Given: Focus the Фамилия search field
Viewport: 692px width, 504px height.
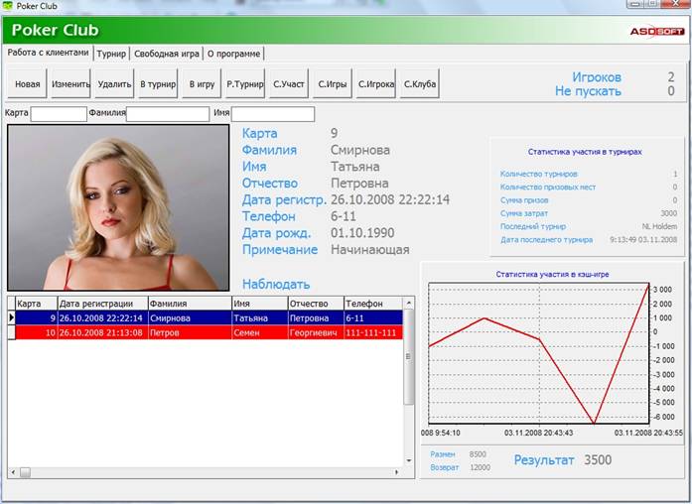Looking at the screenshot, I should [x=167, y=114].
